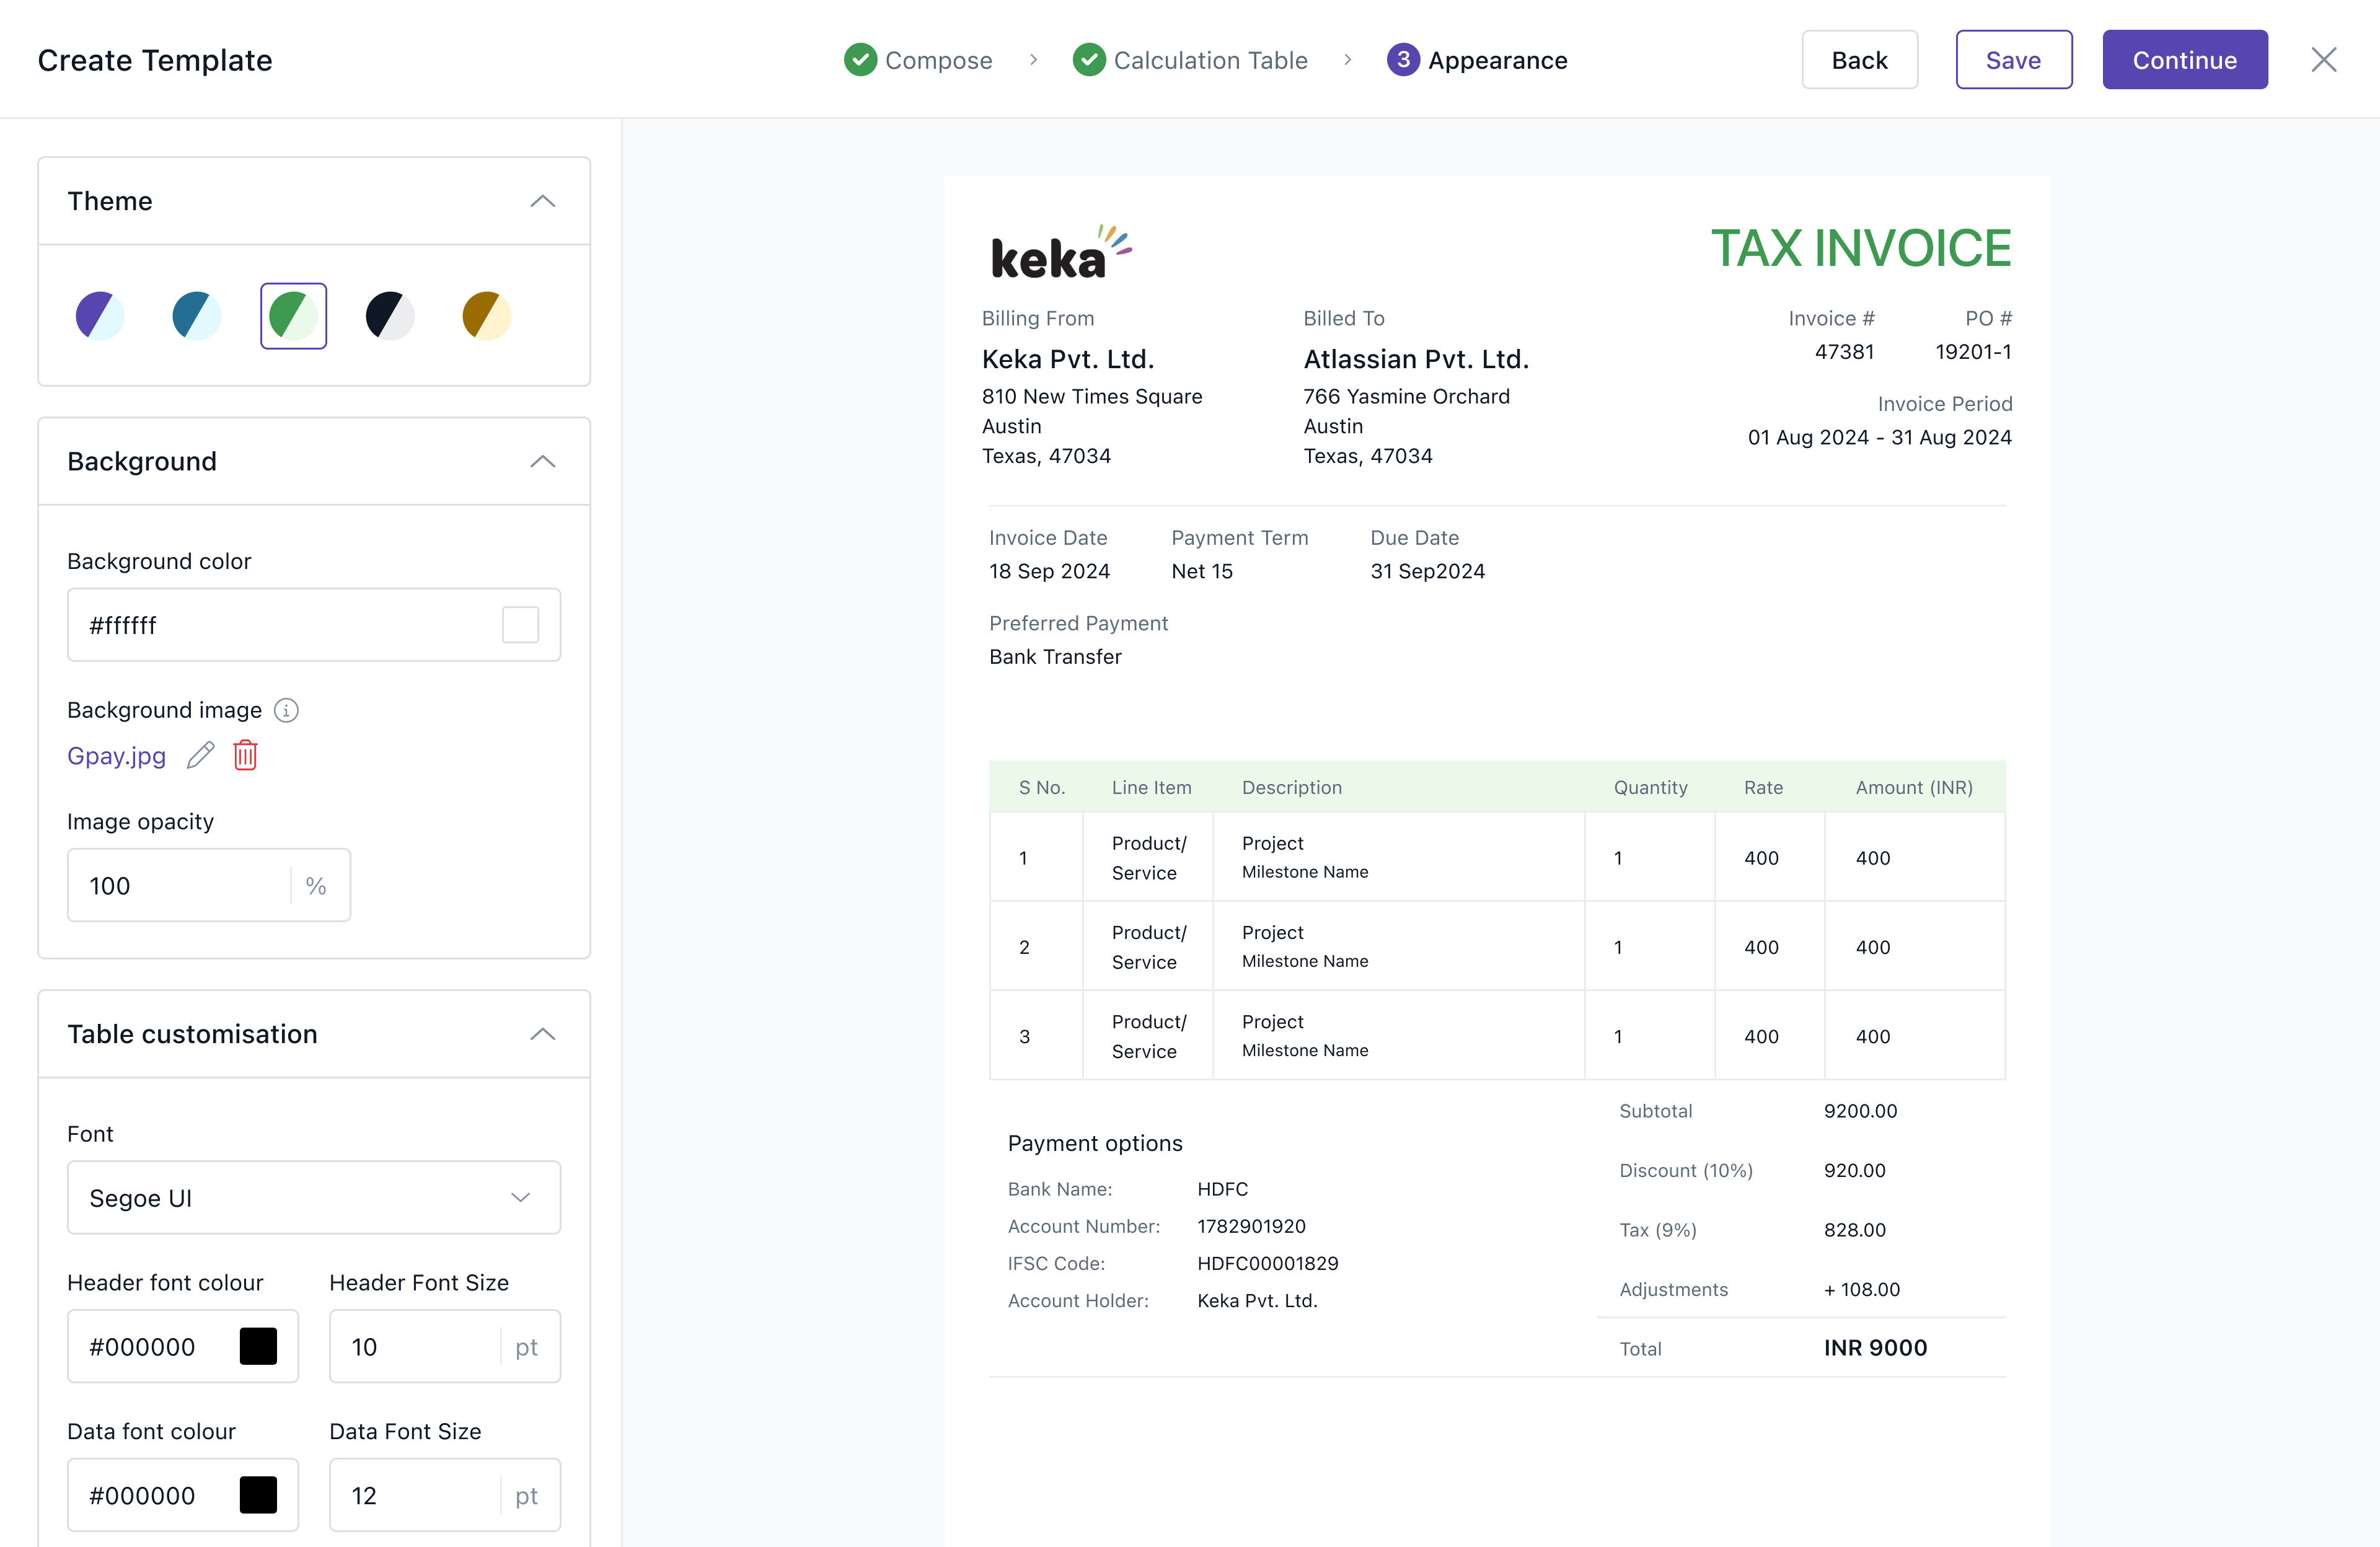Viewport: 2380px width, 1547px height.
Task: Click total 'INR 9000'
Action: tap(1875, 1348)
